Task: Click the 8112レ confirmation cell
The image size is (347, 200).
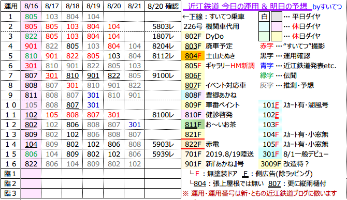Action: coord(163,56)
